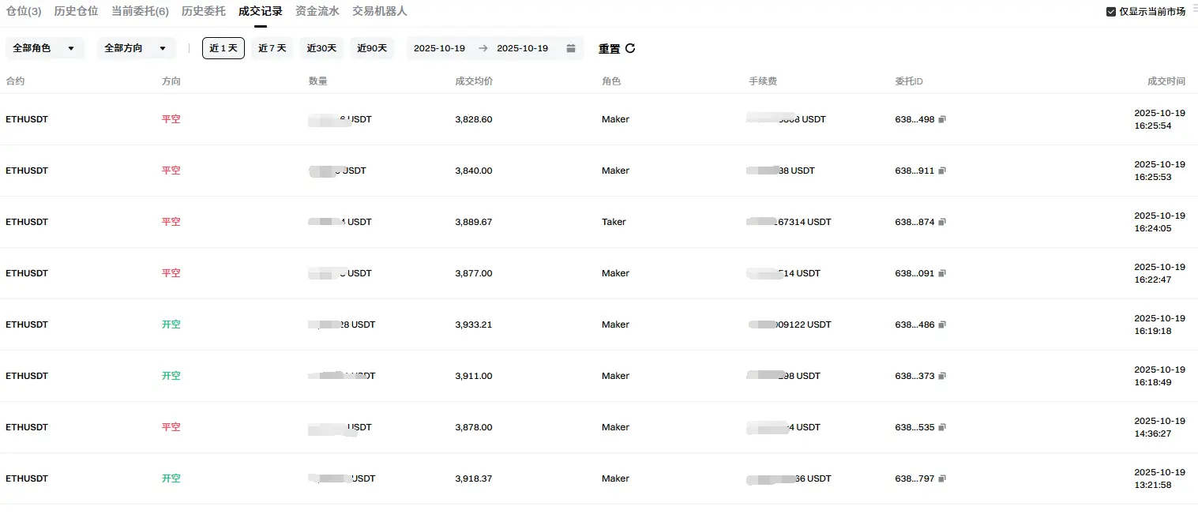Click the 手续费 column header
This screenshot has height=514, width=1198.
763,81
